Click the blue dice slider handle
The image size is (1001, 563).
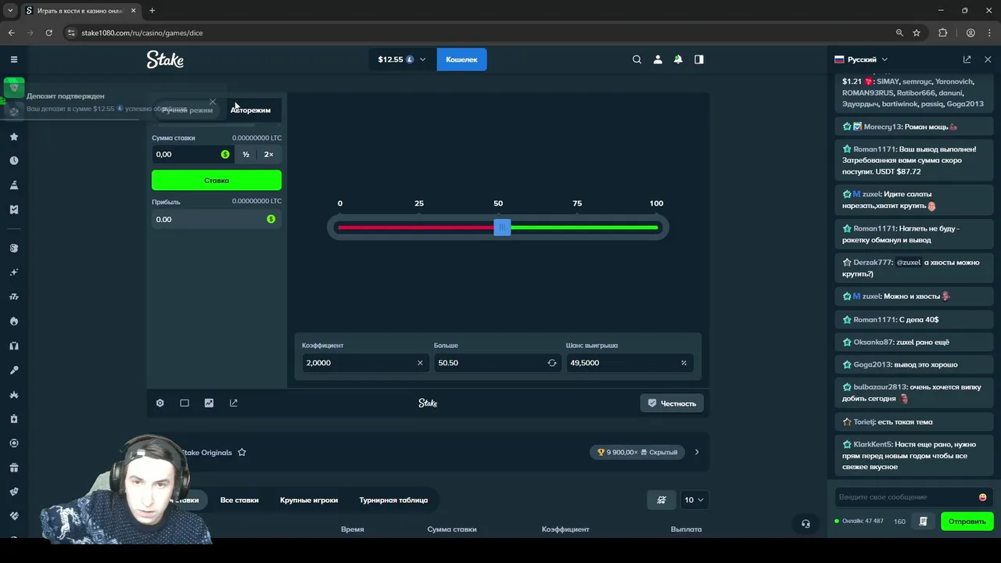pyautogui.click(x=502, y=228)
